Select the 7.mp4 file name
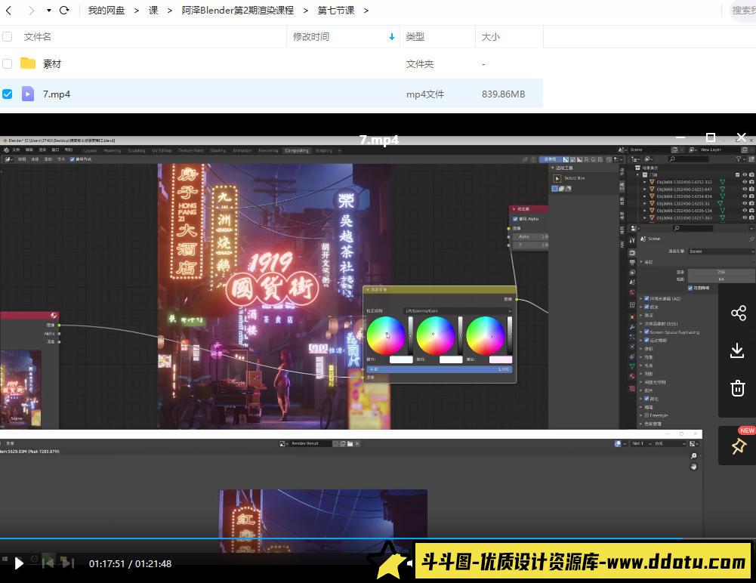Image resolution: width=756 pixels, height=583 pixels. (57, 94)
